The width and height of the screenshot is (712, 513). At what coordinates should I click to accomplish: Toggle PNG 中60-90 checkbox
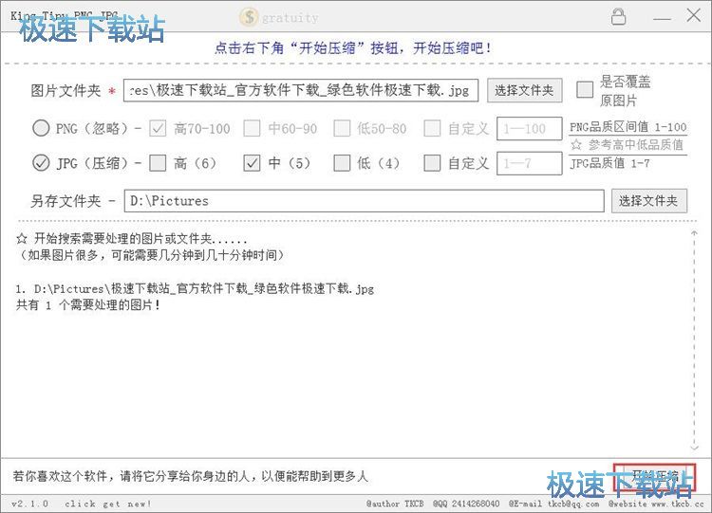coord(252,128)
